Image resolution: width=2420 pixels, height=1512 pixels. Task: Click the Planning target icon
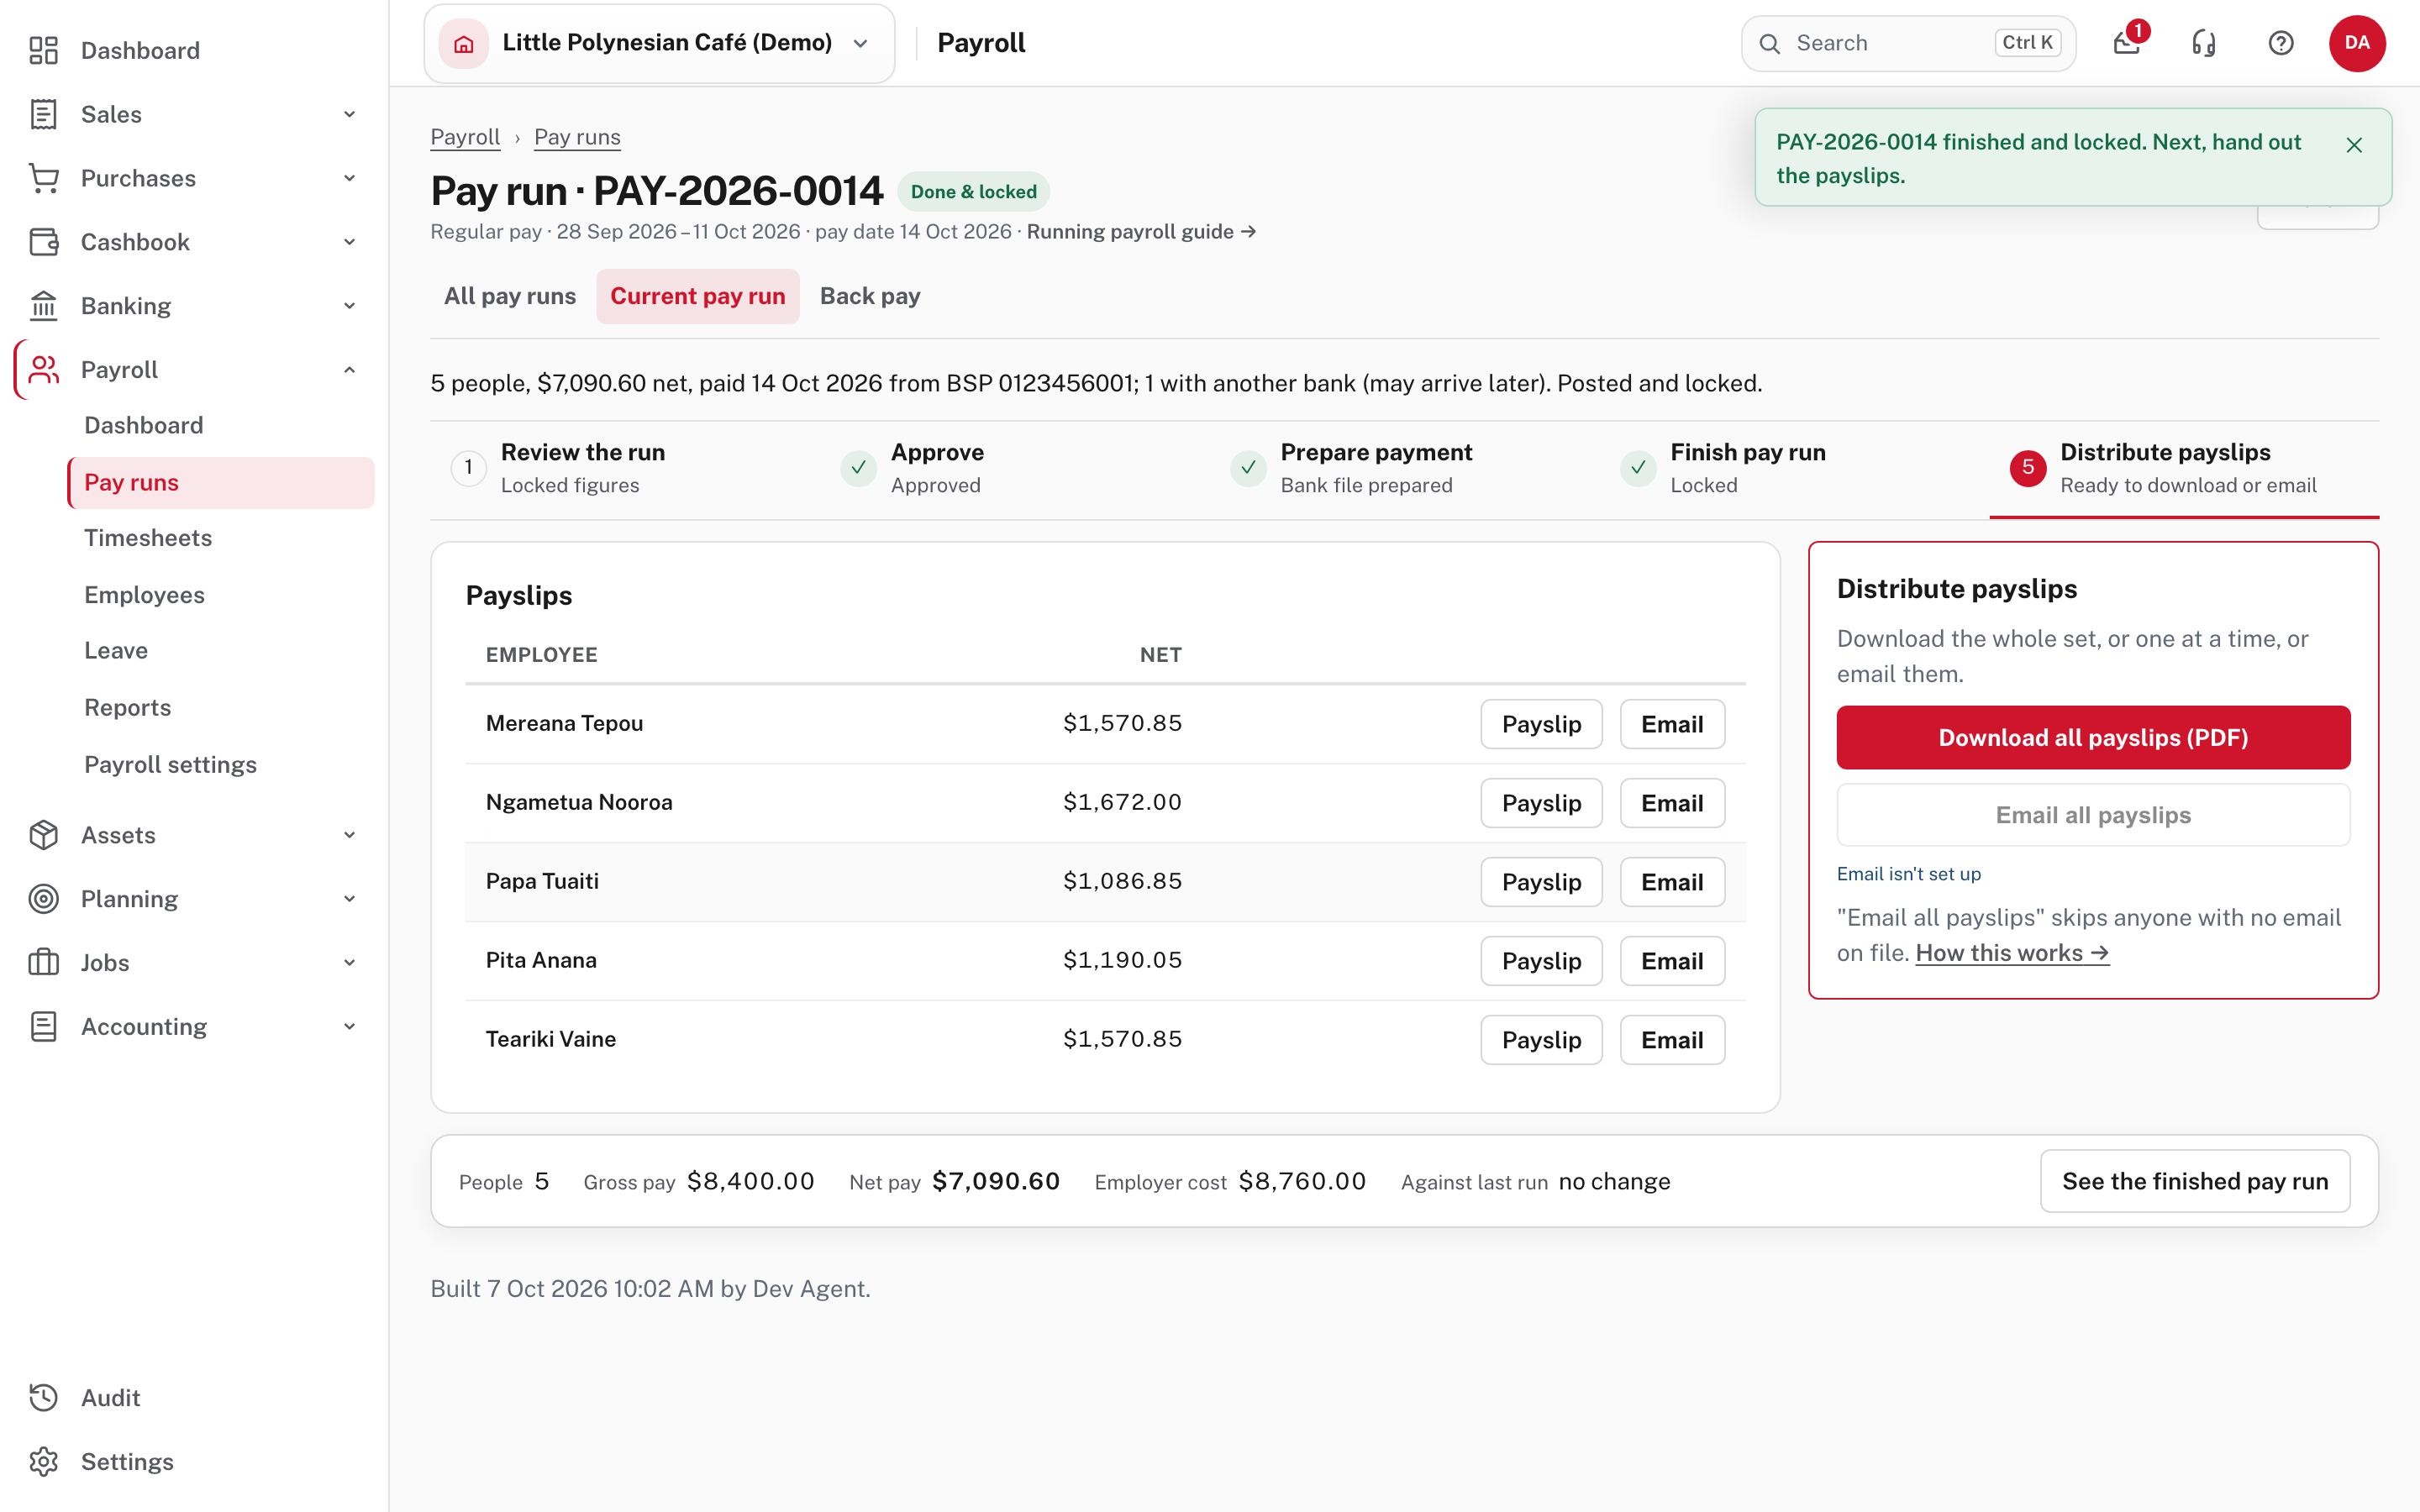[43, 899]
